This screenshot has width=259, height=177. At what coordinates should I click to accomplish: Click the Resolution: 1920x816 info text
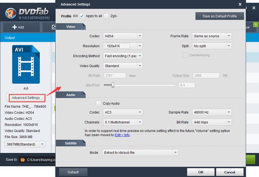(21, 125)
